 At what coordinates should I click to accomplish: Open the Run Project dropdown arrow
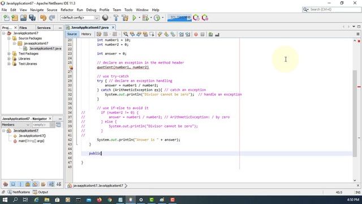(140, 18)
